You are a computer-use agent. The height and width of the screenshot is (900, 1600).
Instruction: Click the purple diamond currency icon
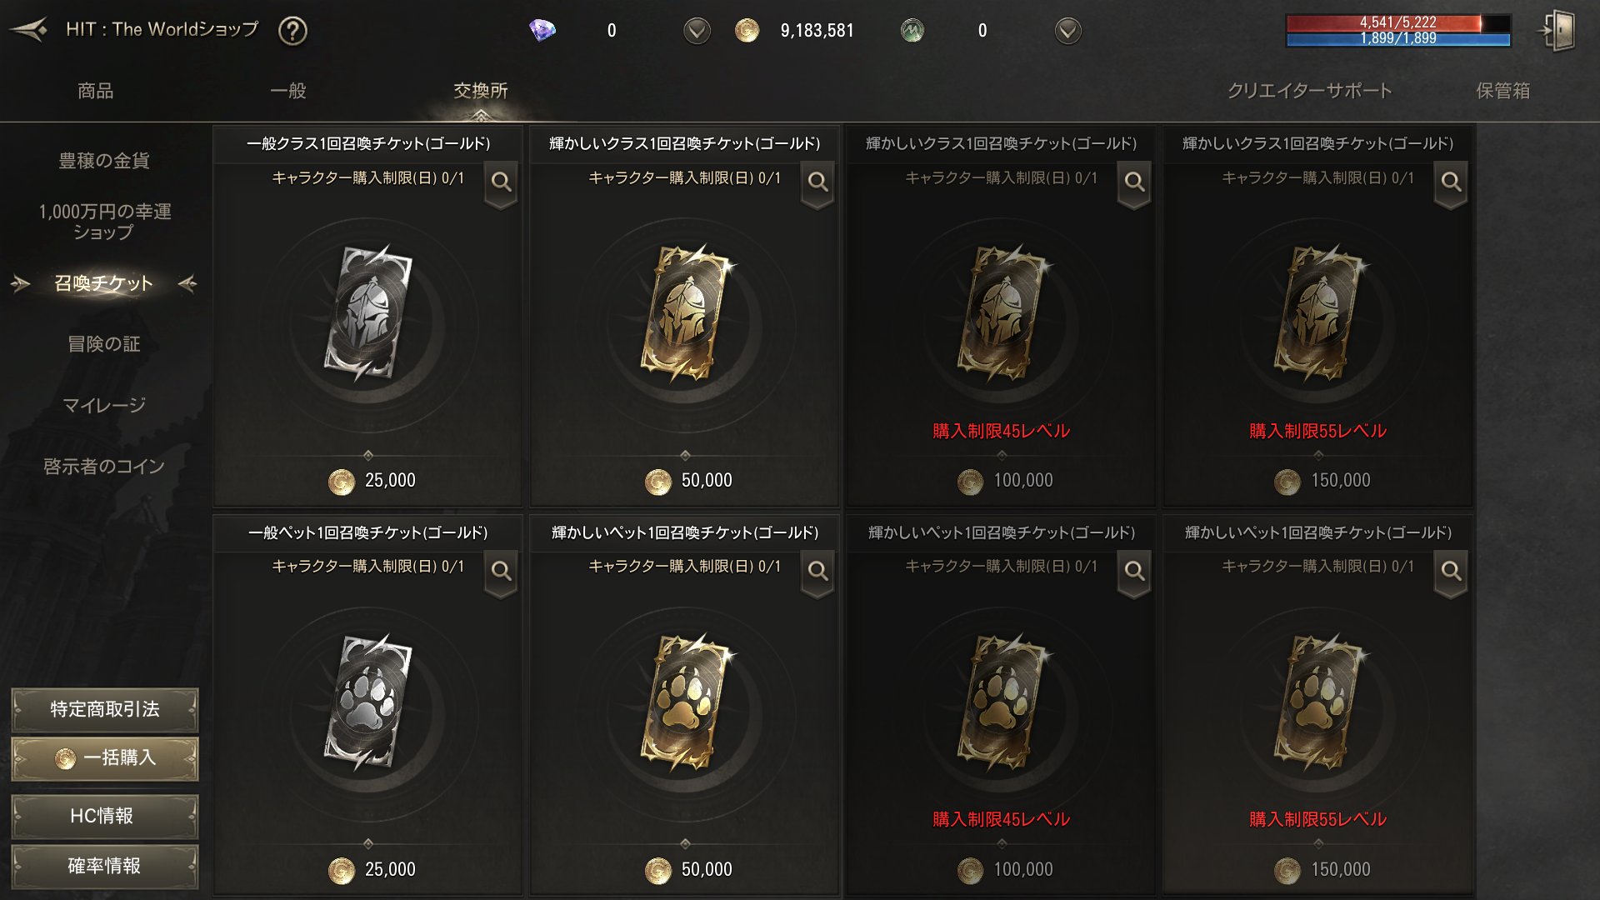coord(542,31)
